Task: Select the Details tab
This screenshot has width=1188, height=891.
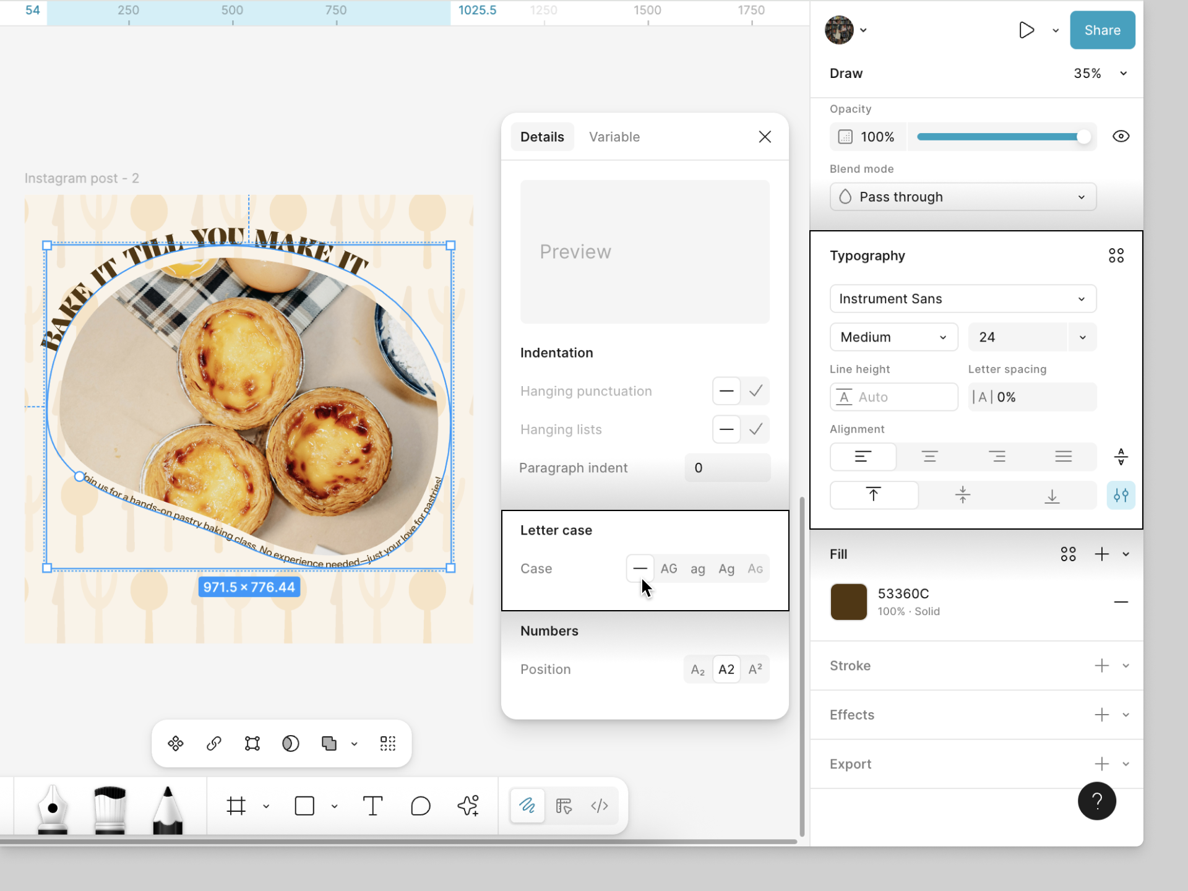Action: (543, 136)
